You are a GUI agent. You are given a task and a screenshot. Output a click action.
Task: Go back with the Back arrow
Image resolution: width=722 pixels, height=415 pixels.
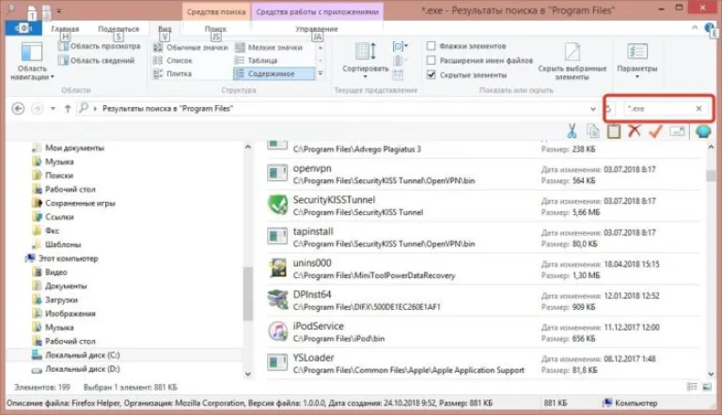click(18, 109)
